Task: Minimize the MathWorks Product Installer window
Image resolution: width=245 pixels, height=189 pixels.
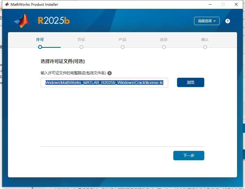Action: pyautogui.click(x=210, y=4)
